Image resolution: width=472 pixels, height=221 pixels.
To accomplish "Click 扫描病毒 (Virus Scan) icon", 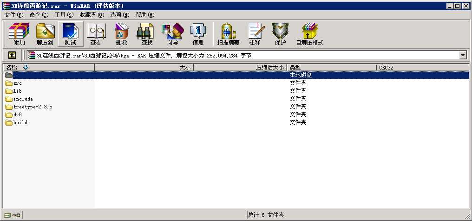I will 229,34.
